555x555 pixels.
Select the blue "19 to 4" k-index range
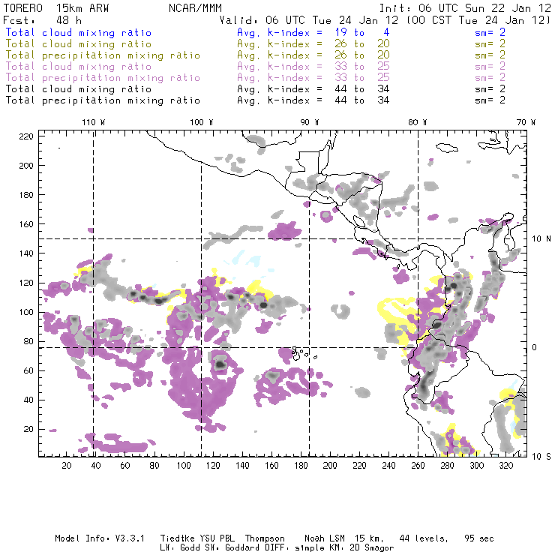click(362, 32)
